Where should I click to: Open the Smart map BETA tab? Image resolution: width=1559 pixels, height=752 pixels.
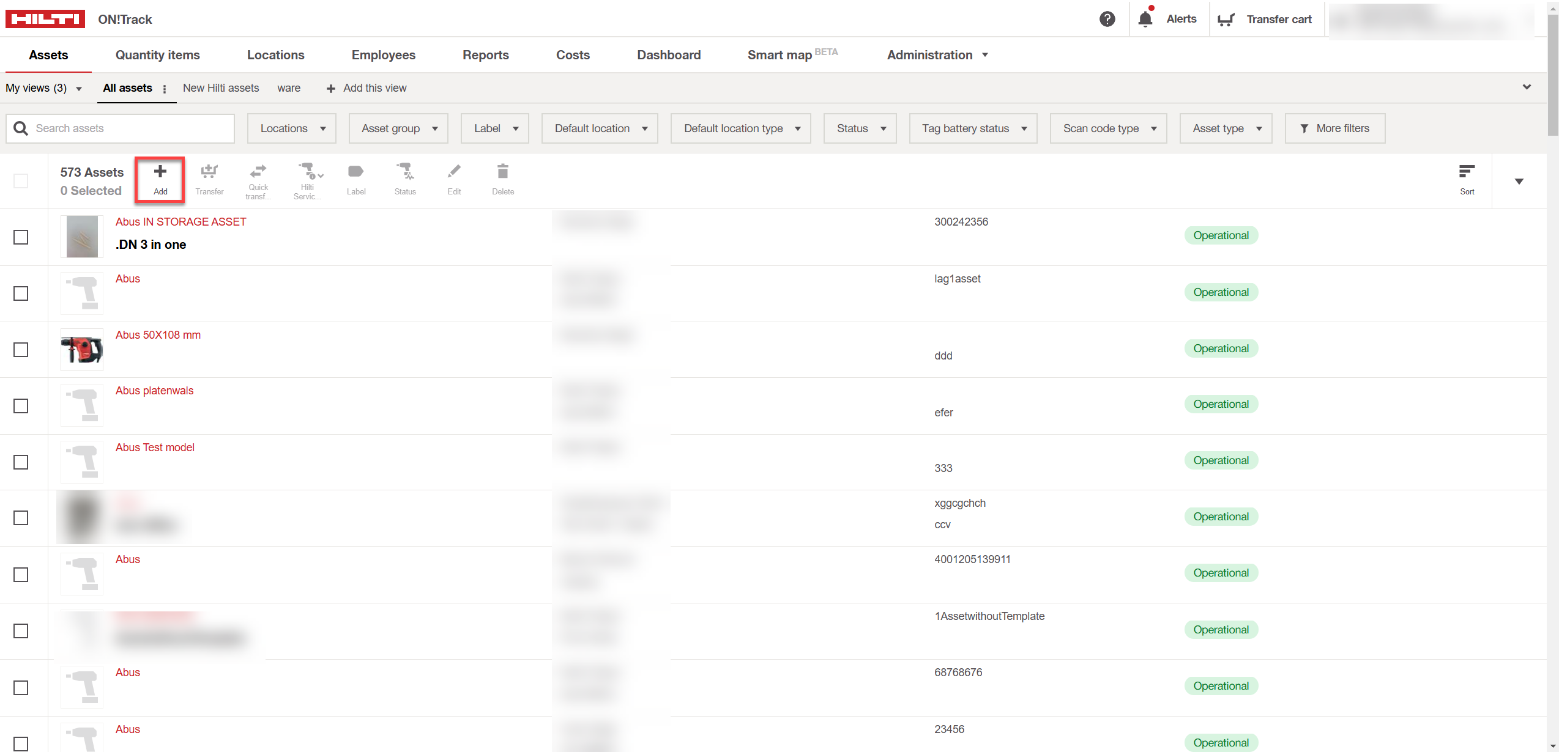pyautogui.click(x=792, y=54)
